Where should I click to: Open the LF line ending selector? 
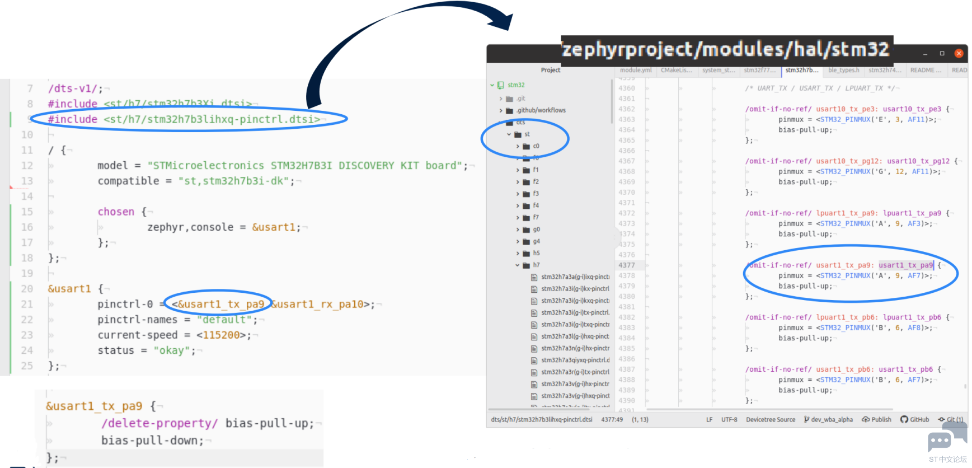point(710,419)
